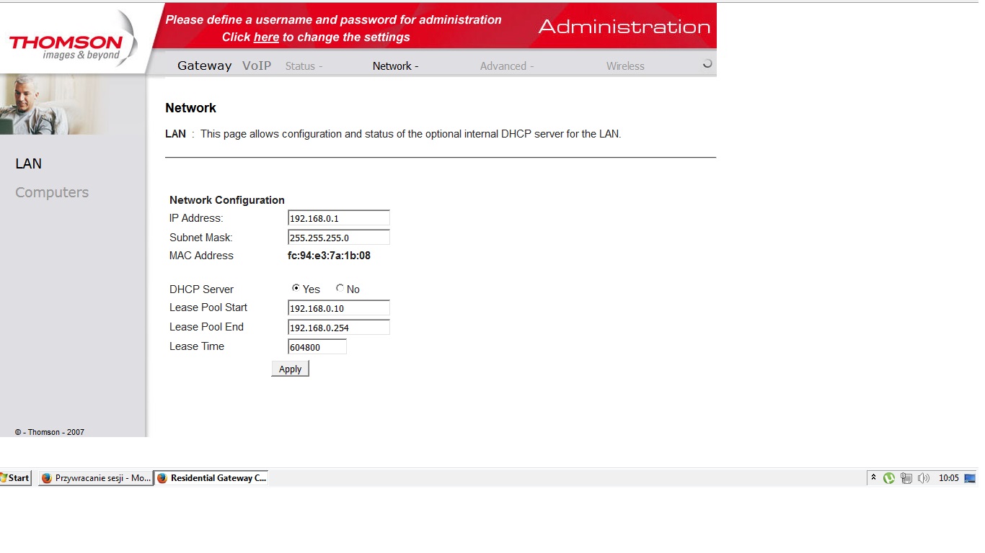Select Yes for DHCP Server
The image size is (985, 553).
pyautogui.click(x=296, y=288)
